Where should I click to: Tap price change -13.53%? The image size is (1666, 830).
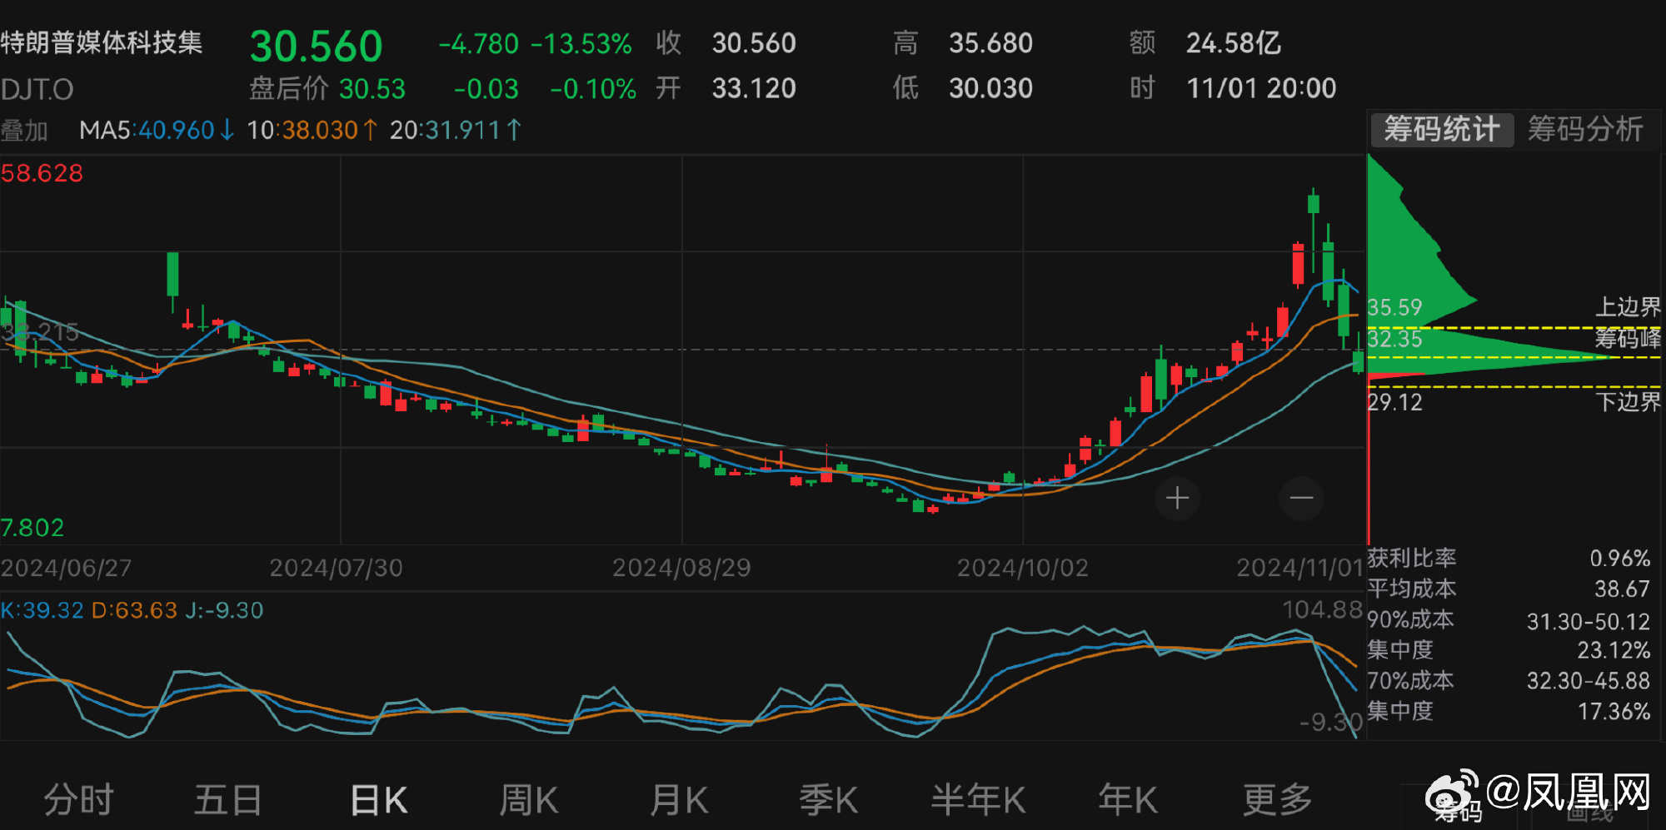pyautogui.click(x=581, y=43)
